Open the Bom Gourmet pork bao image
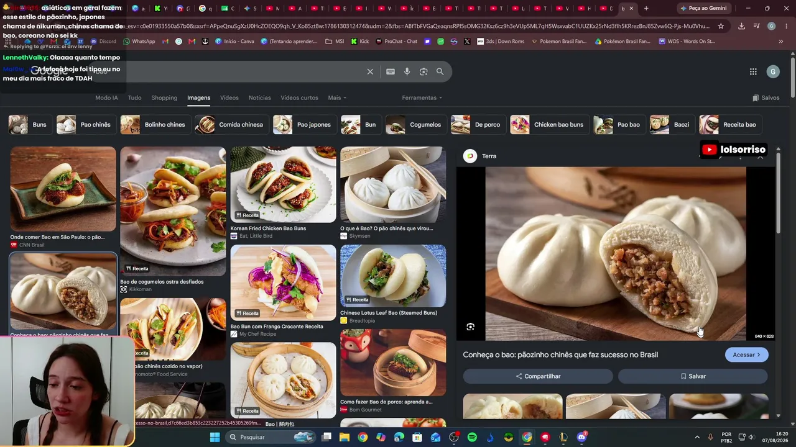The width and height of the screenshot is (796, 447). coord(393,363)
